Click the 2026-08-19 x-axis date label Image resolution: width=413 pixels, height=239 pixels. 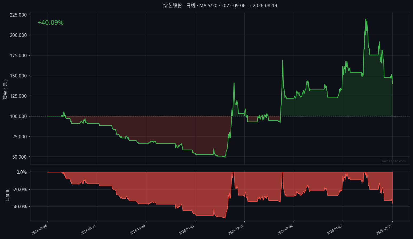click(x=384, y=229)
